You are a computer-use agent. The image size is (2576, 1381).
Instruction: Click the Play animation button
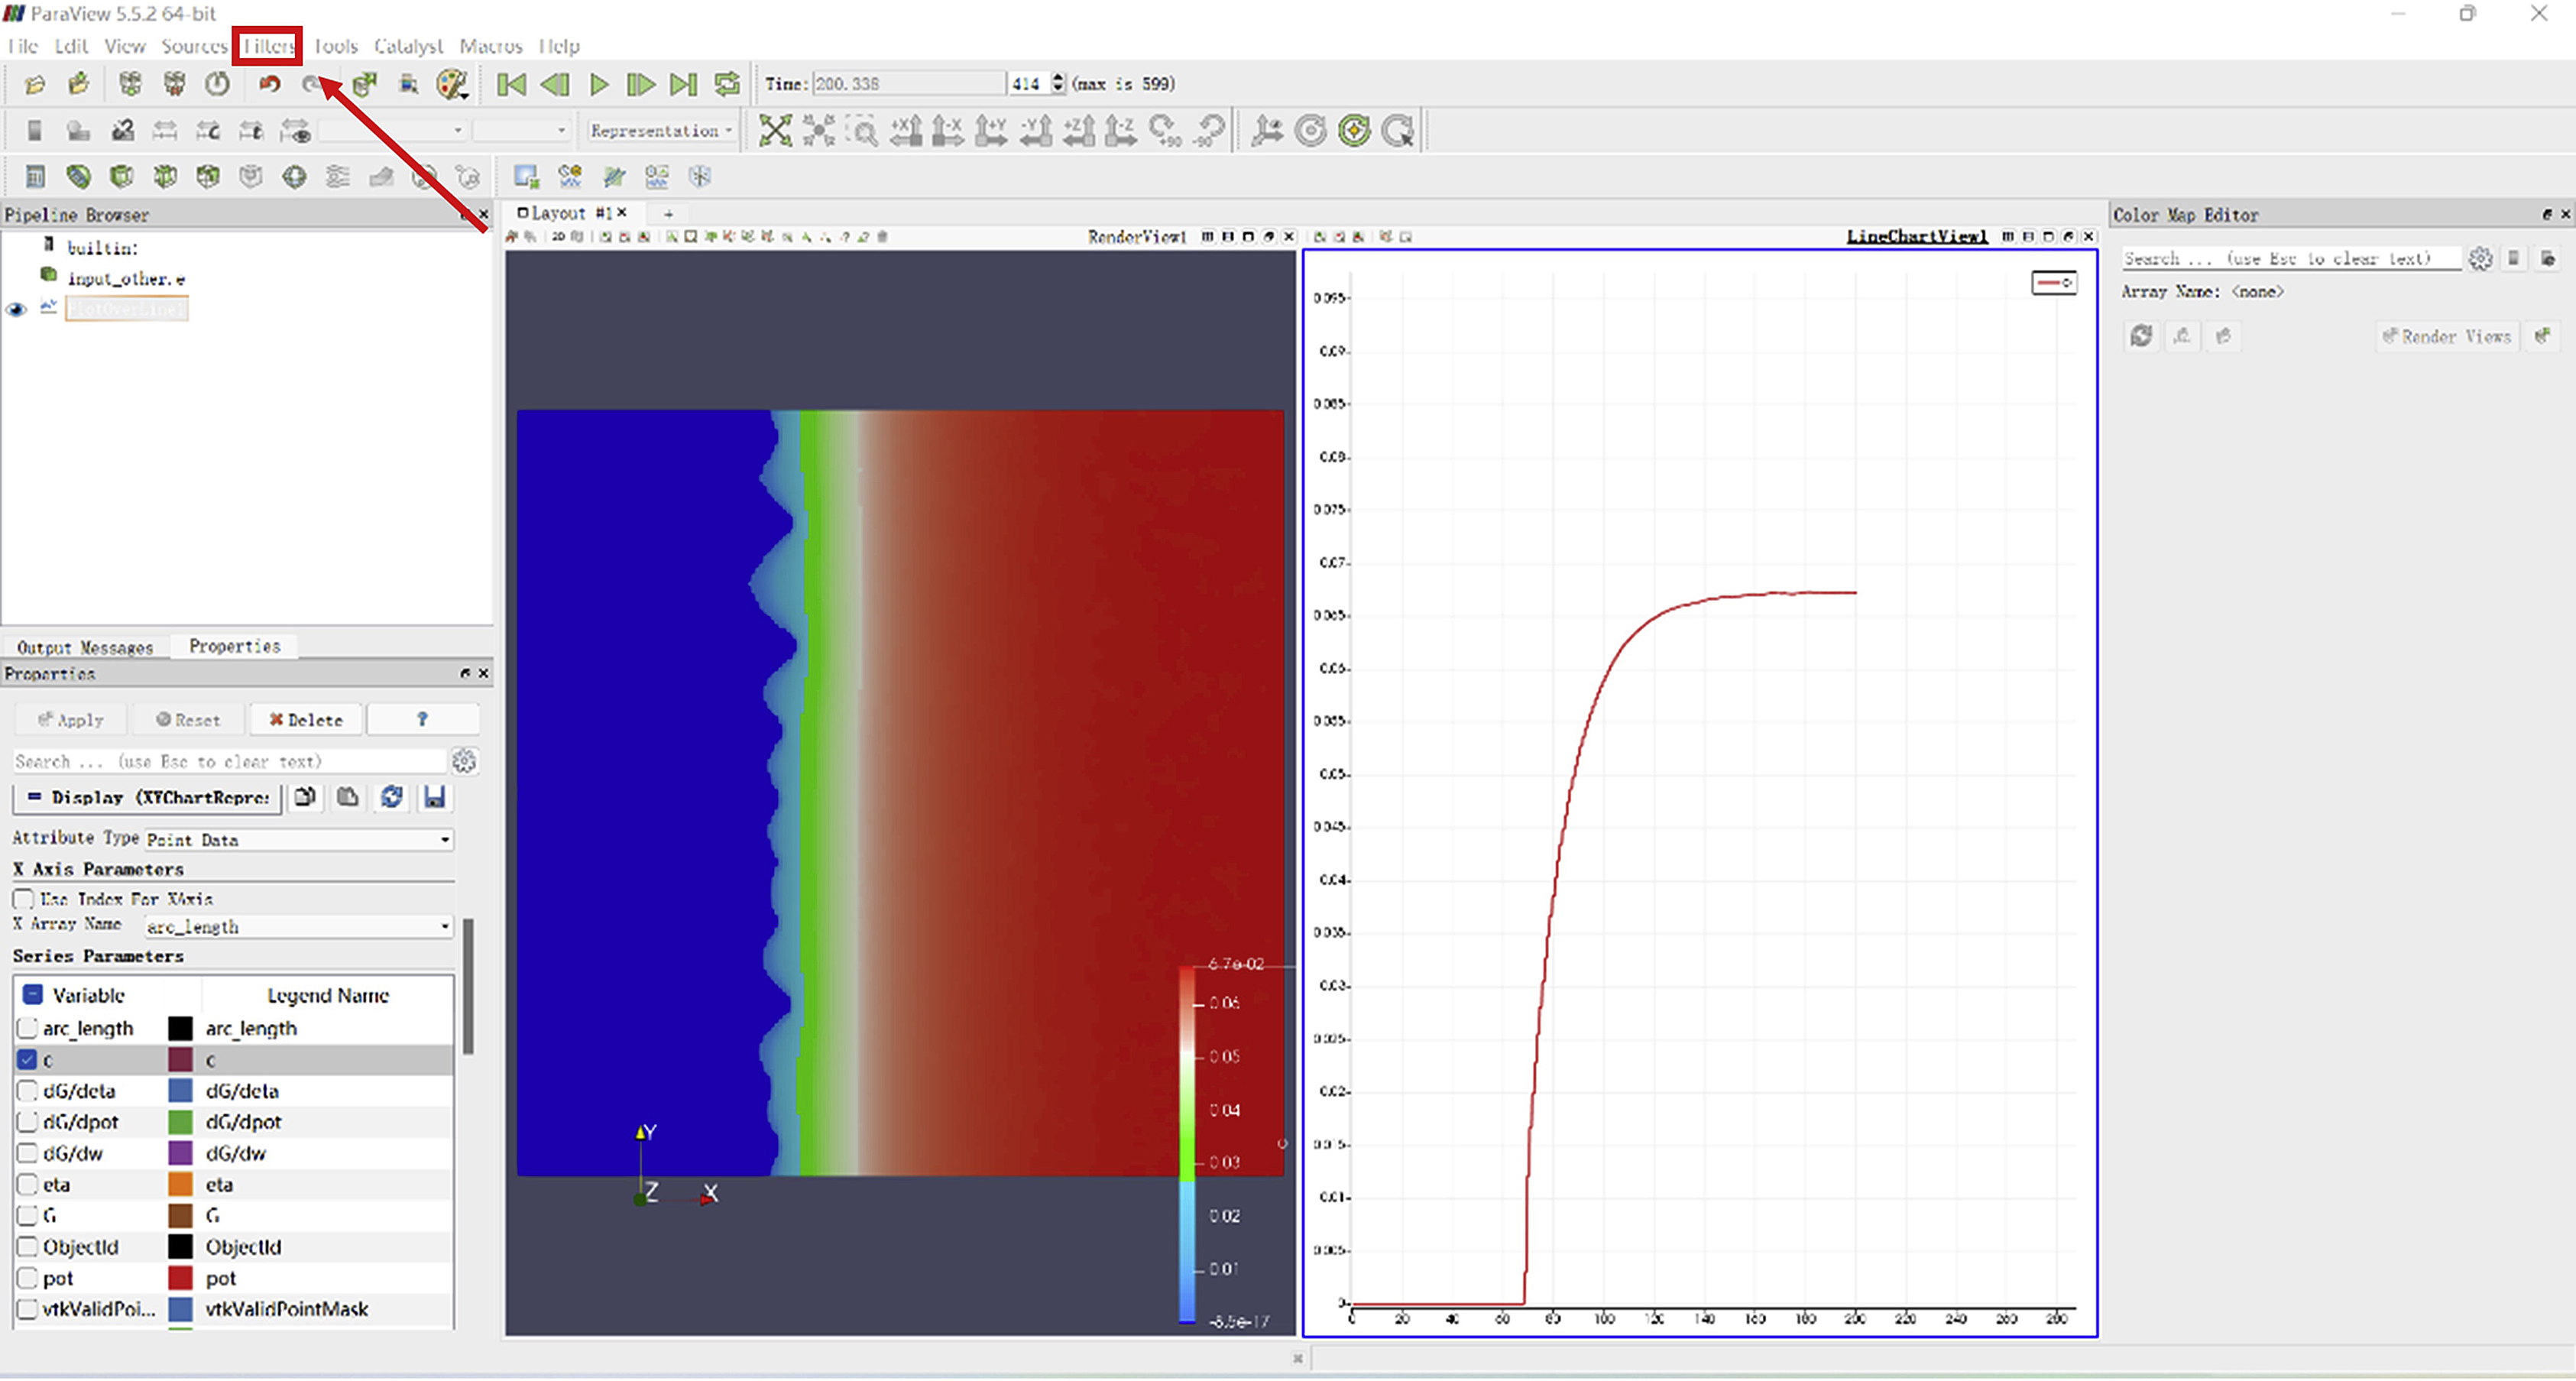(x=599, y=85)
